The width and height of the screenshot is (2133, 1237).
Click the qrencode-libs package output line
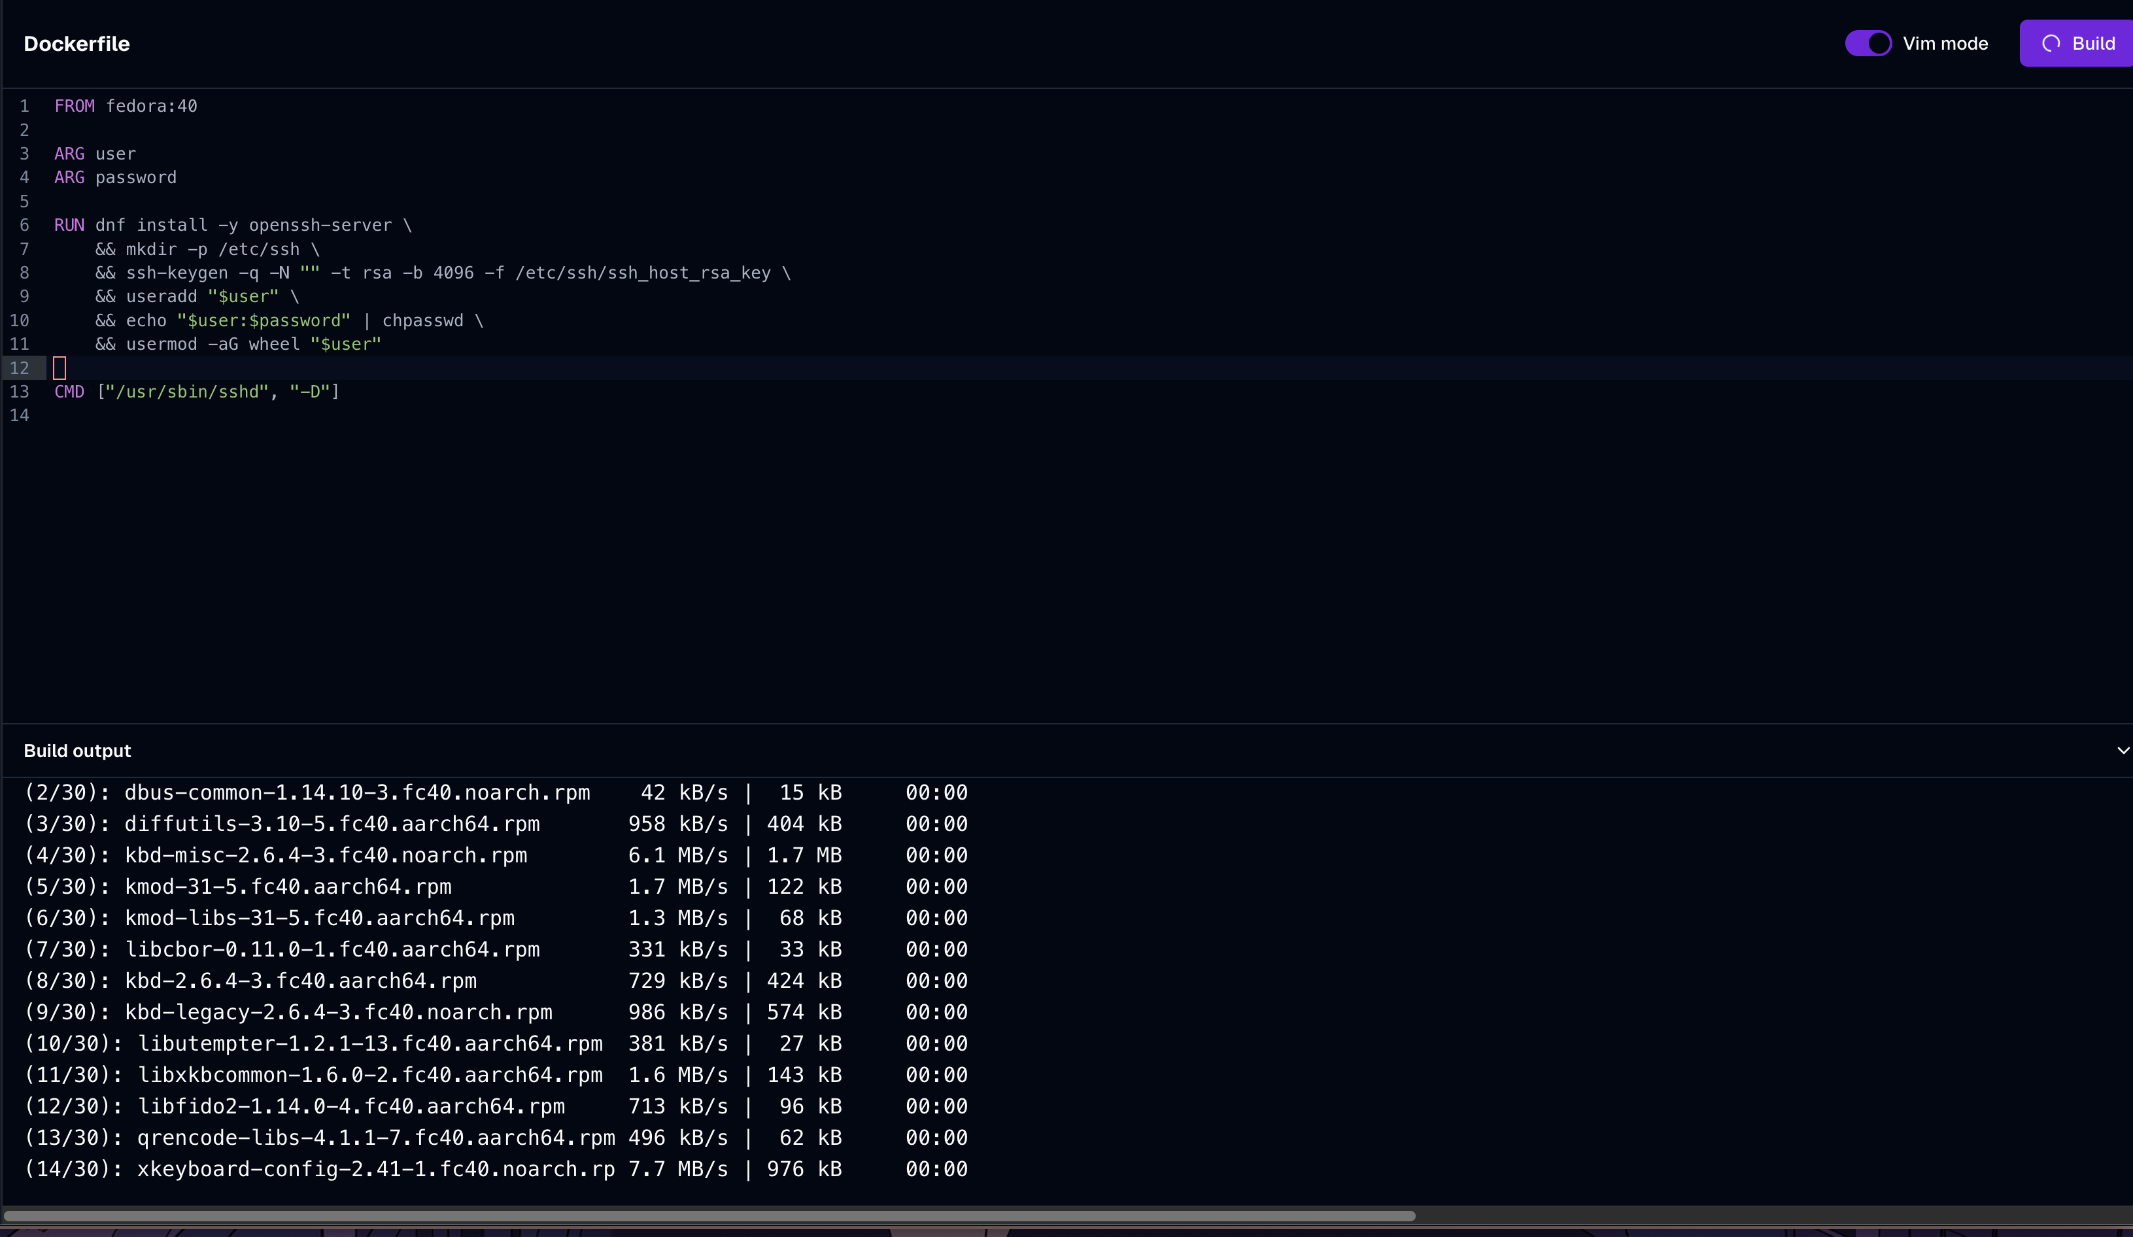pyautogui.click(x=496, y=1137)
